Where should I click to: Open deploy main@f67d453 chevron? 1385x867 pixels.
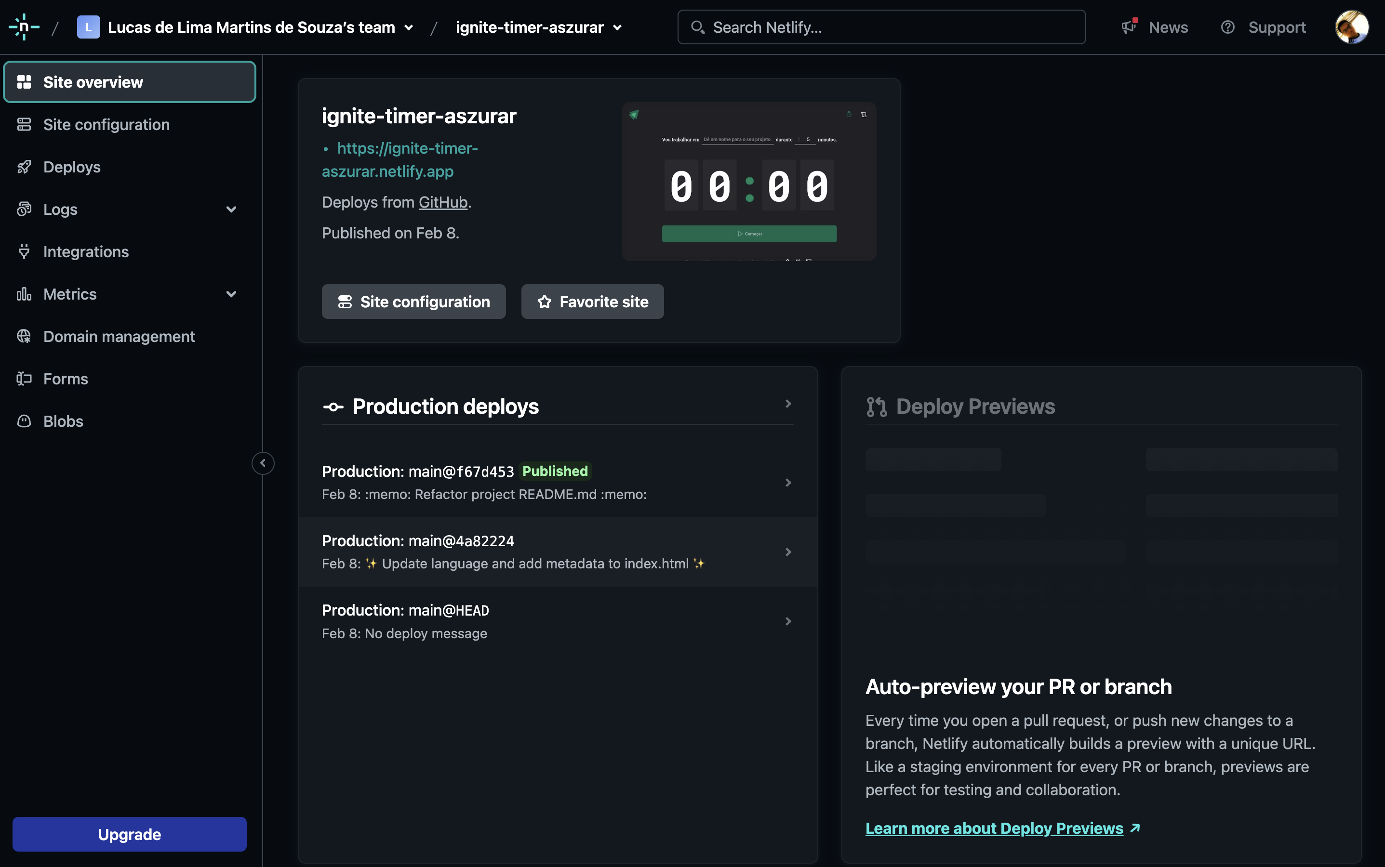coord(788,483)
